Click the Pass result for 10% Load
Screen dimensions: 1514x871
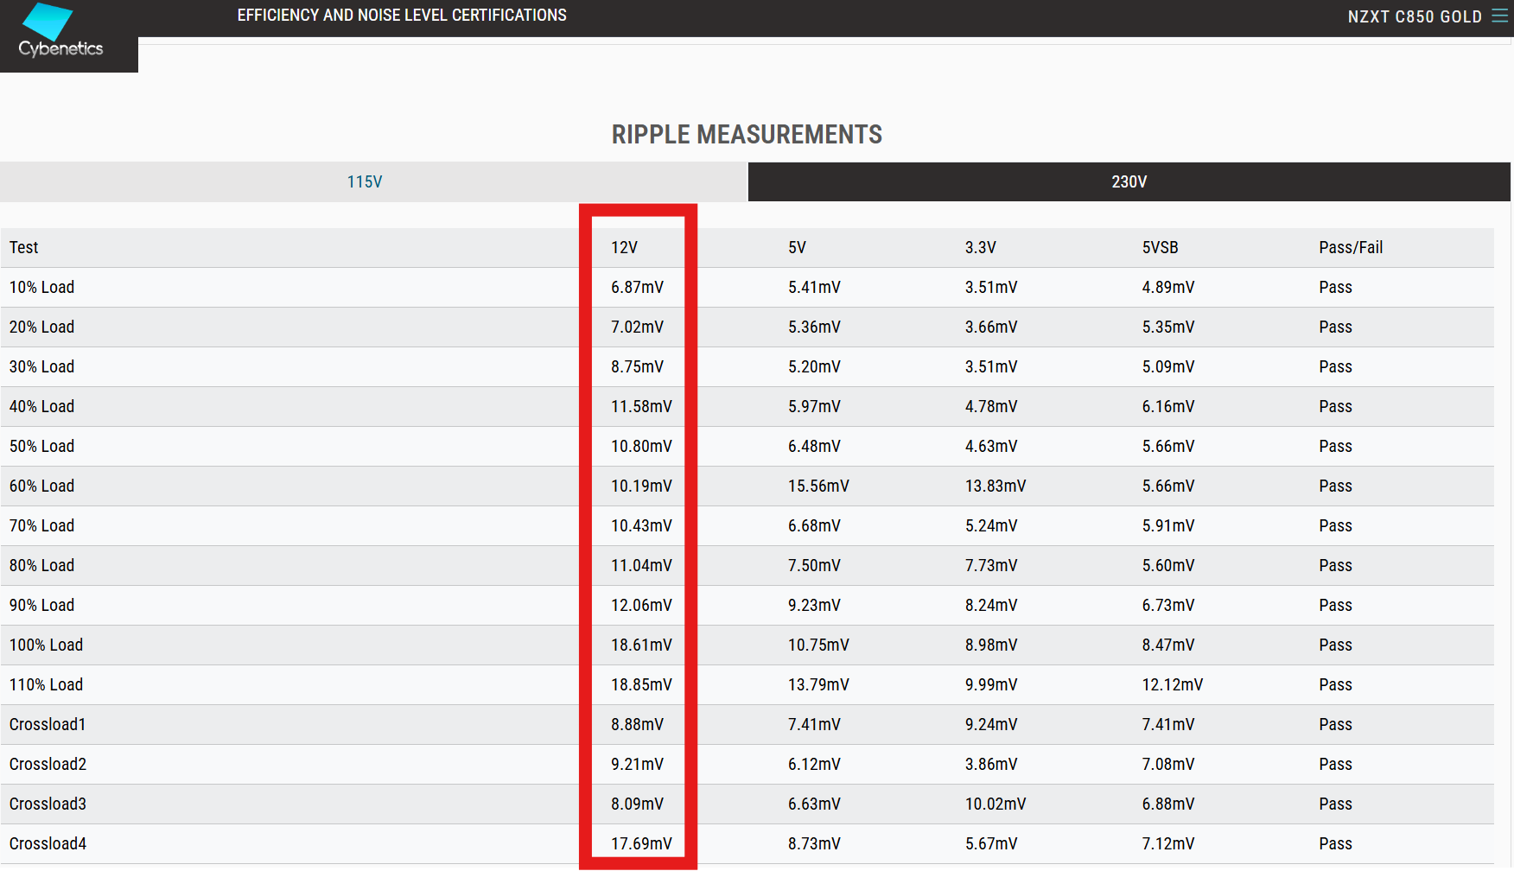pos(1335,288)
